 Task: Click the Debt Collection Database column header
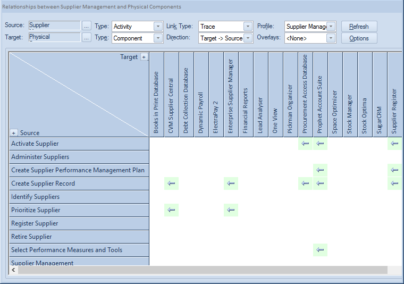(x=186, y=95)
